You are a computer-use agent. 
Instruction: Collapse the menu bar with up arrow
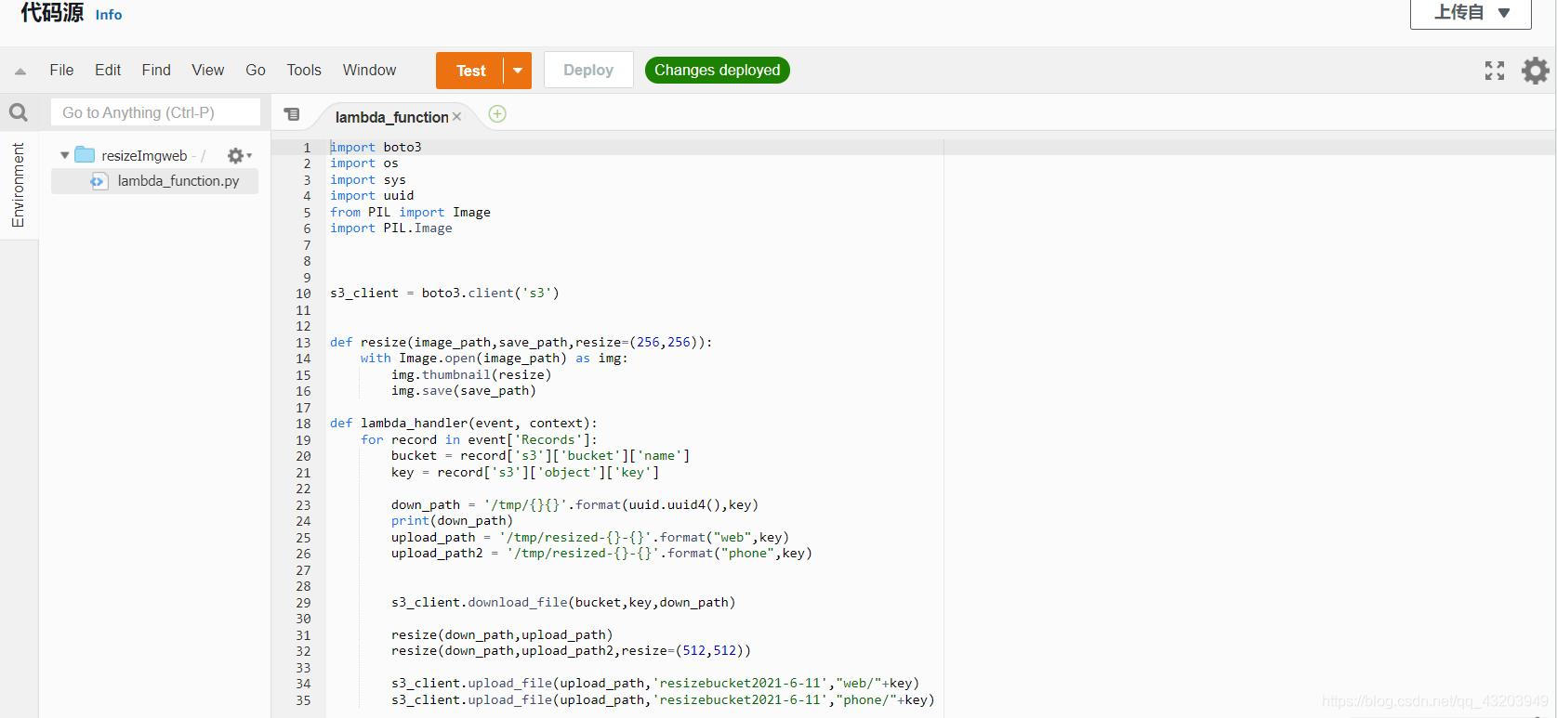coord(20,71)
